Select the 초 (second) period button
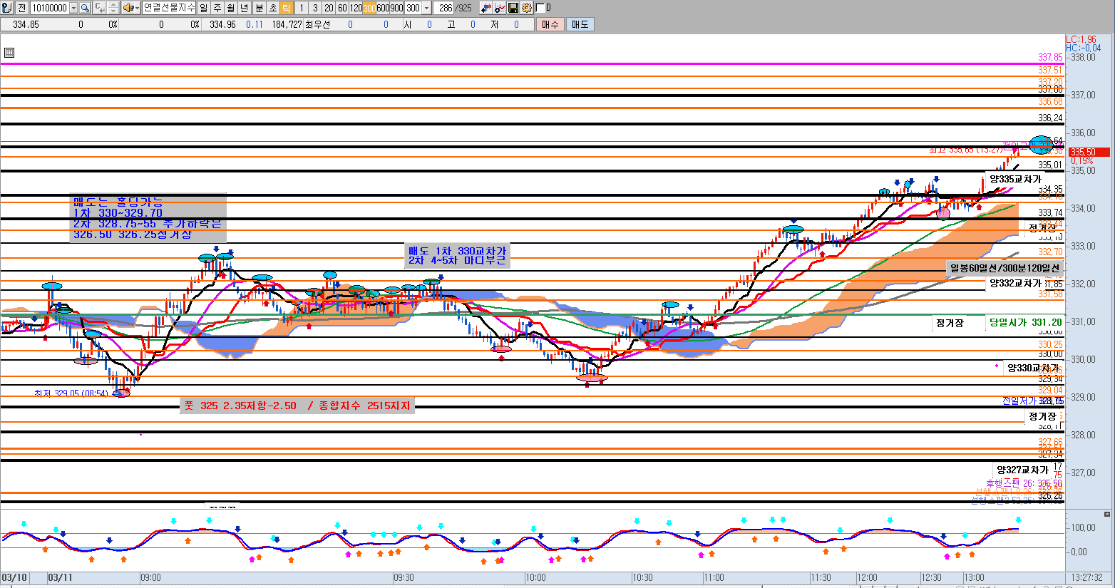Viewport: 1115px width, 588px height. tap(272, 8)
